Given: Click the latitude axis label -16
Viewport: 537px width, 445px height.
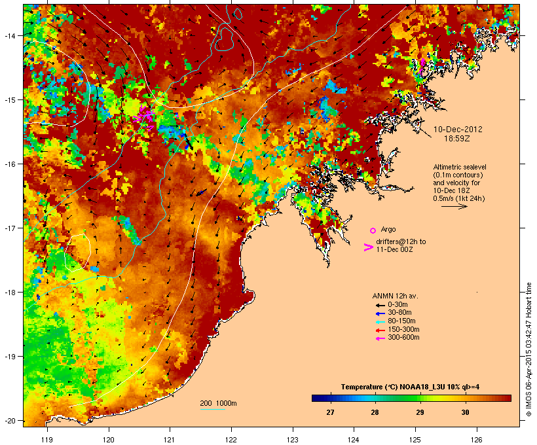Looking at the screenshot, I should click(10, 164).
